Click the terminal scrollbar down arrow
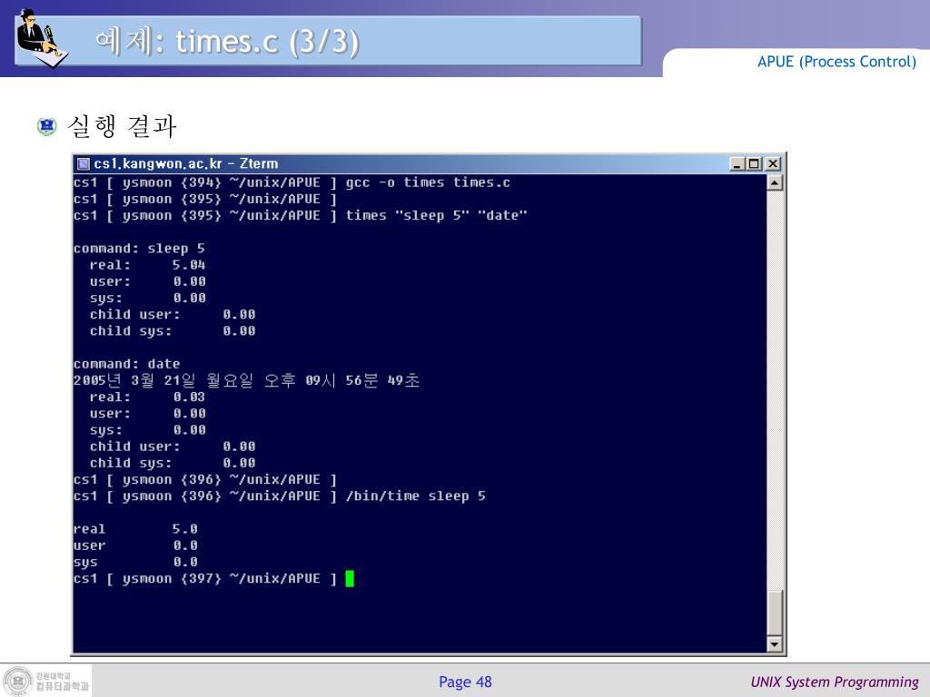This screenshot has height=697, width=930. point(775,643)
